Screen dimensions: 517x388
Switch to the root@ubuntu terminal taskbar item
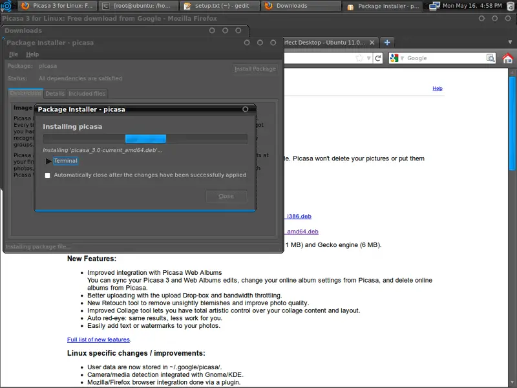tap(138, 6)
